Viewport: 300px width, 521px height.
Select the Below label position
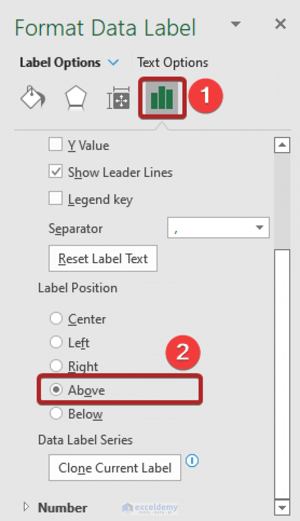point(56,414)
